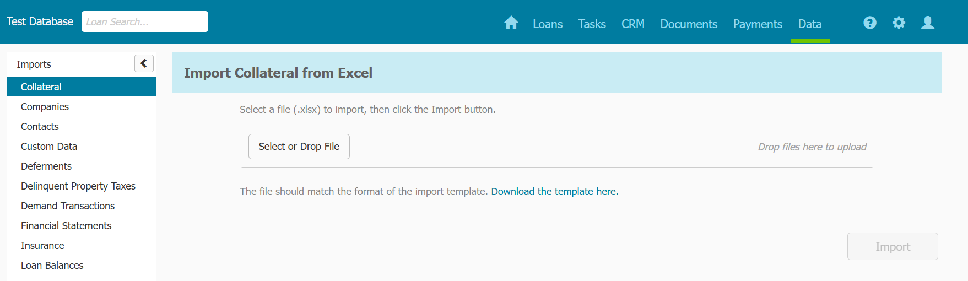Download the import template link
Screen dimensions: 968x281
[x=554, y=192]
